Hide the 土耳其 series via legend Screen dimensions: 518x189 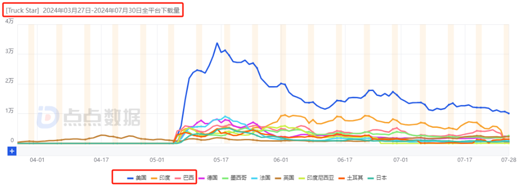[x=351, y=178]
